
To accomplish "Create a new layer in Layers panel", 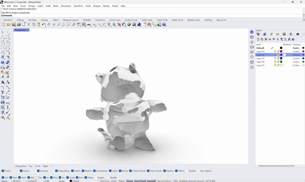I will 258,39.
